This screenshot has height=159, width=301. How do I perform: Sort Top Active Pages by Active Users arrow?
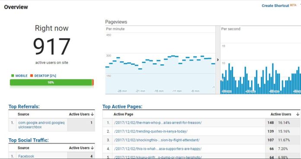[x=298, y=114]
